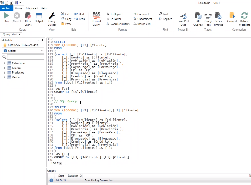Select the Query1.dax document tab

click(x=10, y=35)
